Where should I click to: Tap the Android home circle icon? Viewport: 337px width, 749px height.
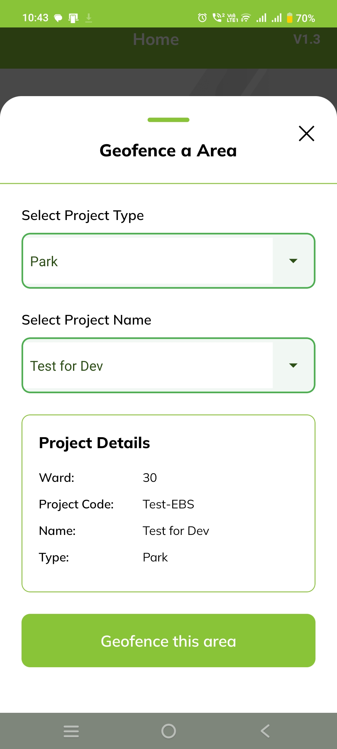coord(168,731)
